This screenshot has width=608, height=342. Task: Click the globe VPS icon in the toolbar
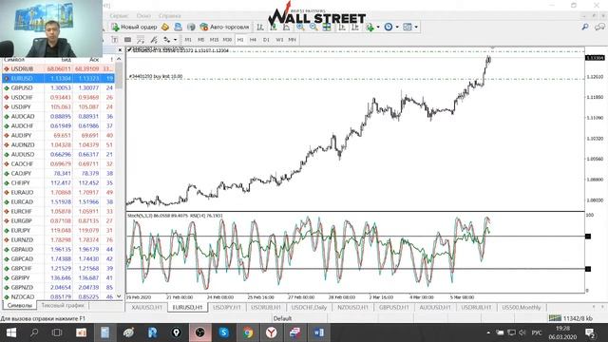191,27
